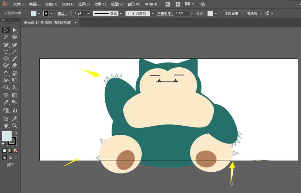Image resolution: width=301 pixels, height=193 pixels.
Task: Open the 效果(C) menu
Action: (100, 4)
